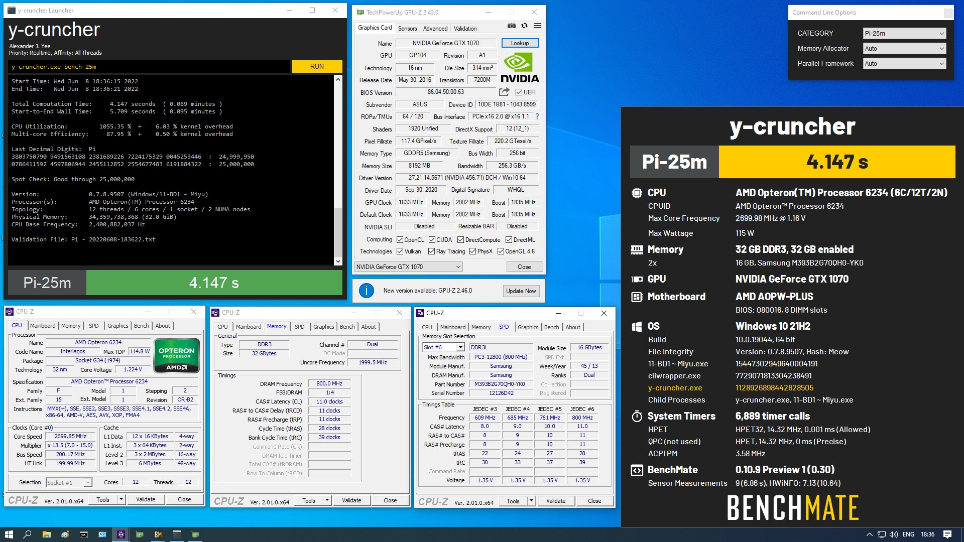
Task: Switch to the Sensors tab in GPU-Z
Action: click(407, 29)
